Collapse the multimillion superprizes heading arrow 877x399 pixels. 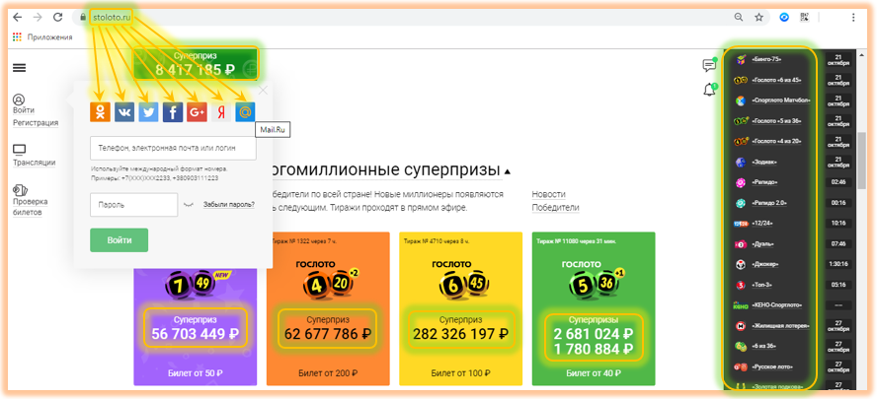click(508, 171)
